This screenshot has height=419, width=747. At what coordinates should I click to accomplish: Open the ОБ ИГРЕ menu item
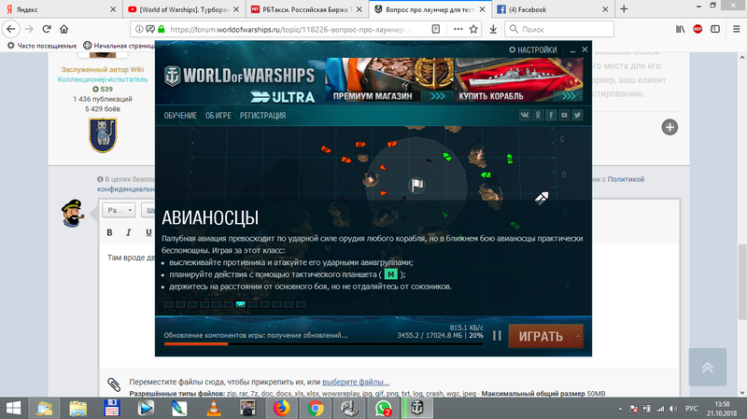click(218, 116)
